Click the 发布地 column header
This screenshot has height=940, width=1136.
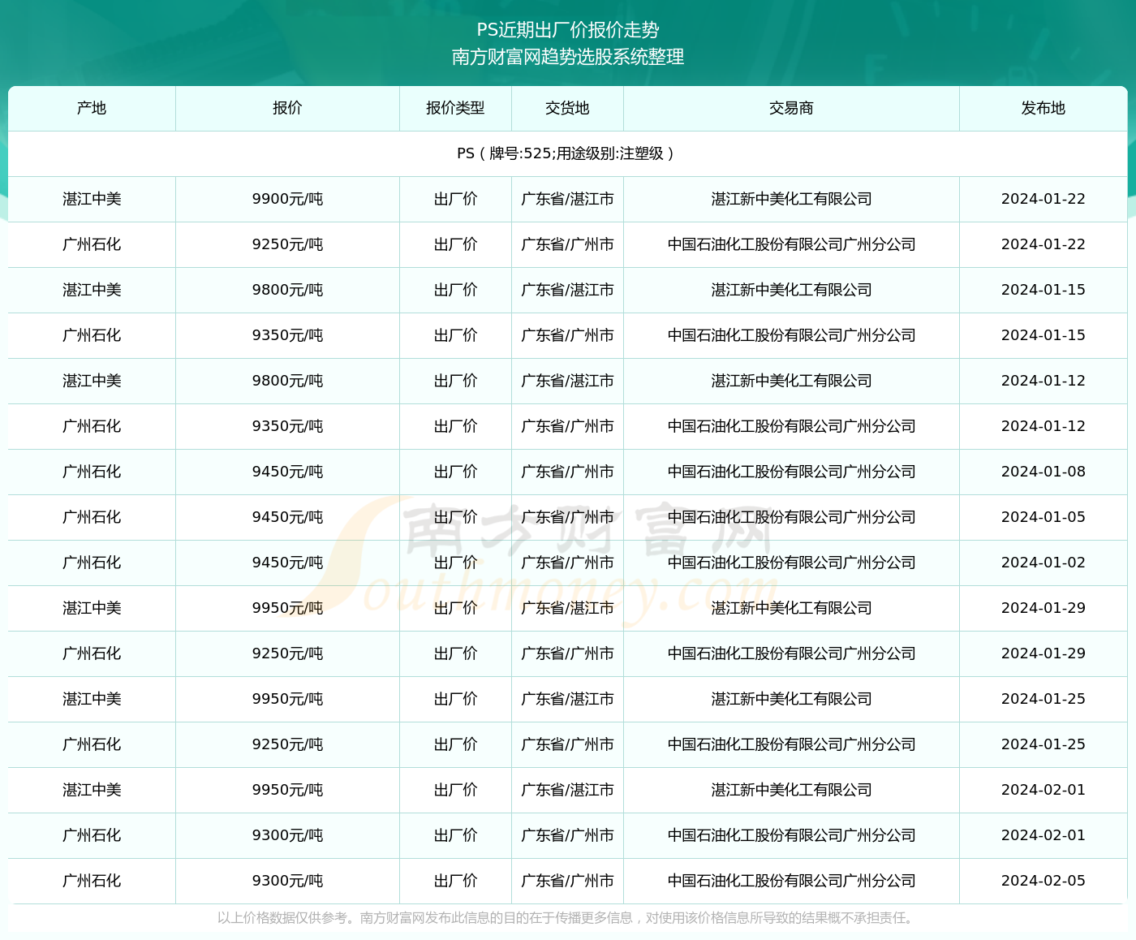pyautogui.click(x=1043, y=108)
